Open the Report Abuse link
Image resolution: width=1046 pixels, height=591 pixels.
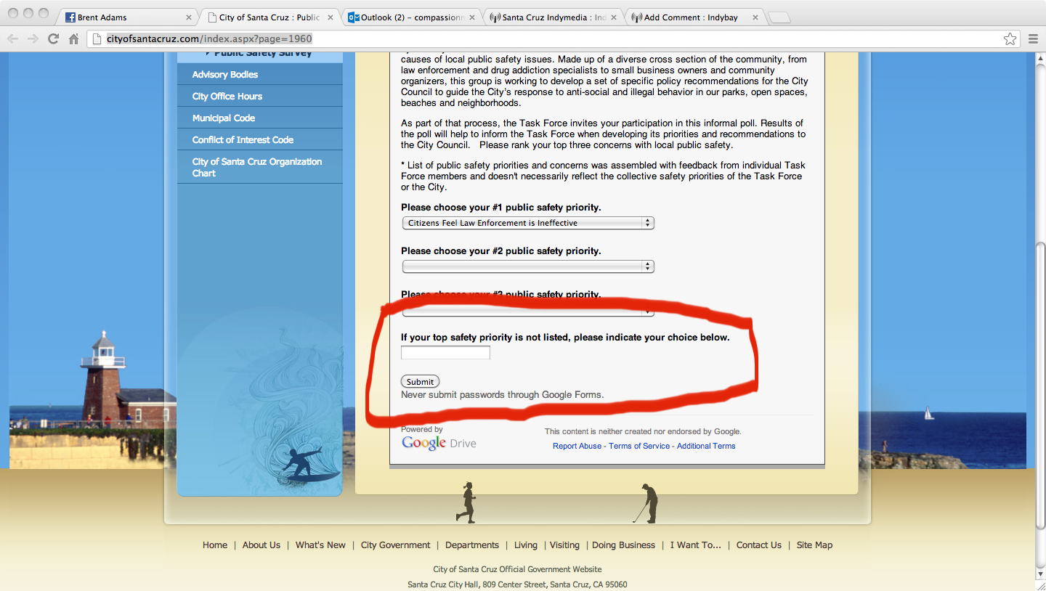[x=577, y=446]
